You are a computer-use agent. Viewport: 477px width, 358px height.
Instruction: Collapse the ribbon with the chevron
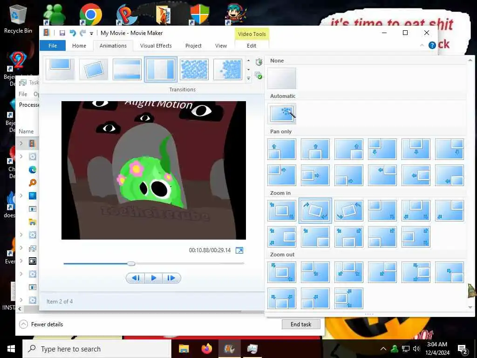422,45
